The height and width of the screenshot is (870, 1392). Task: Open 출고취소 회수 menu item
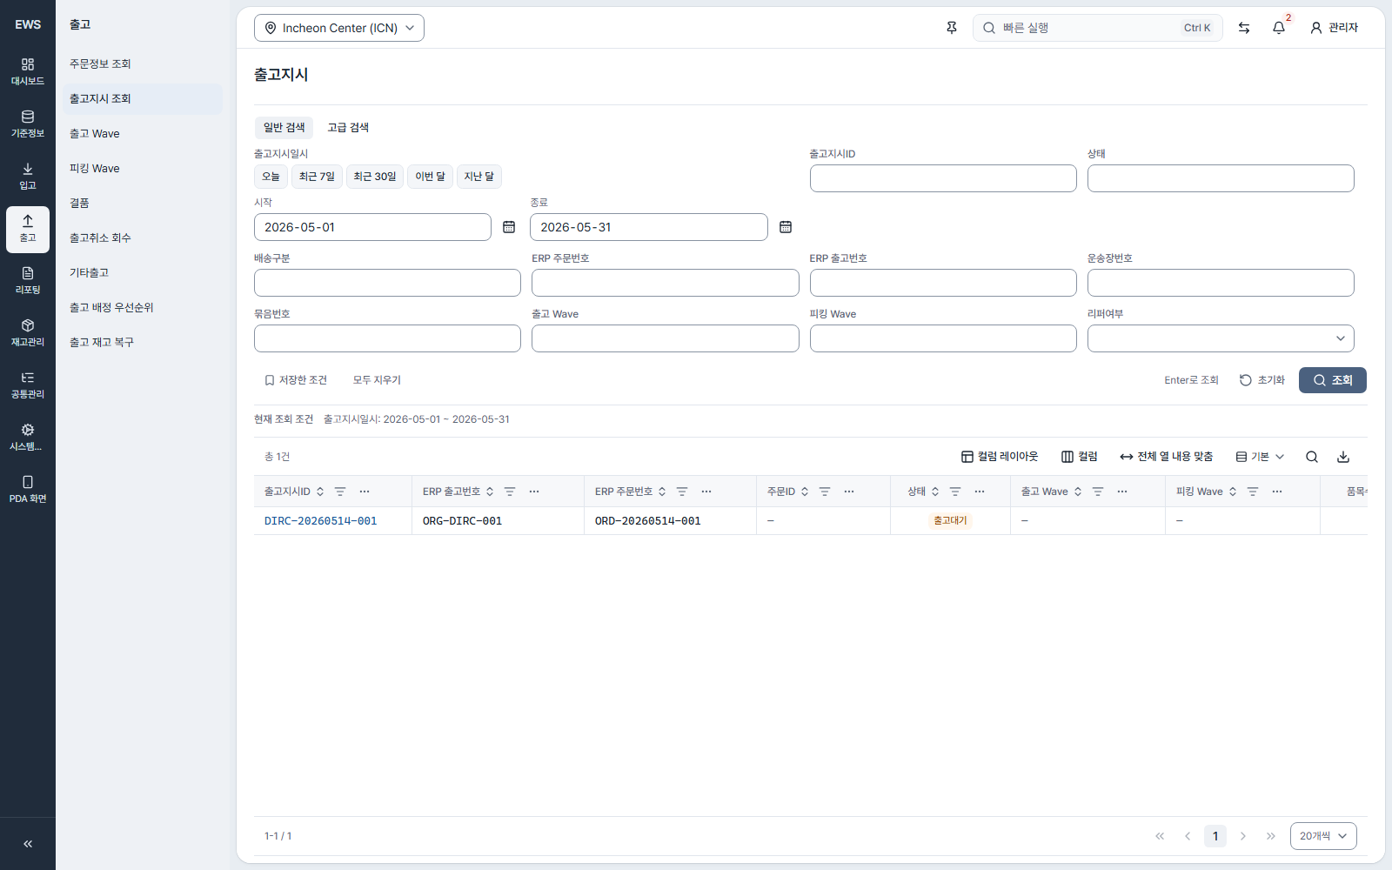[x=143, y=238]
